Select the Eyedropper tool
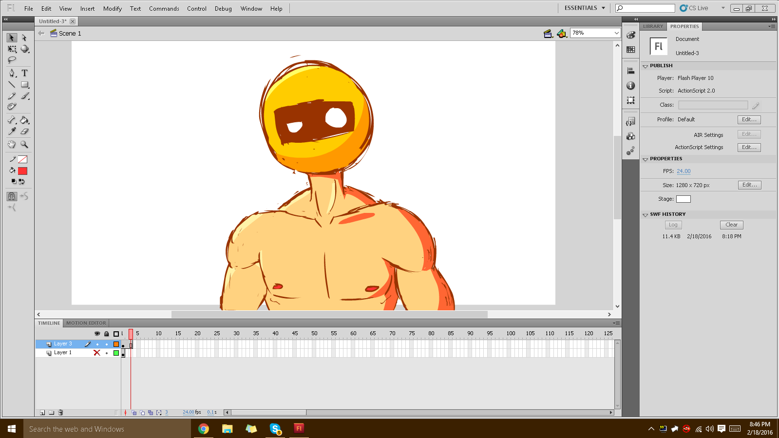Image resolution: width=779 pixels, height=438 pixels. [12, 132]
